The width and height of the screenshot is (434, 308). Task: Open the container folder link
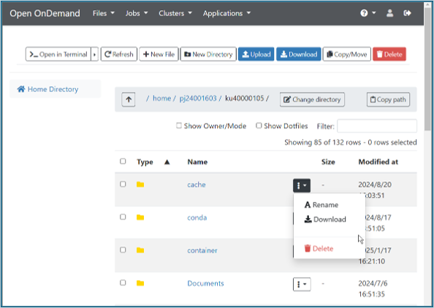[x=202, y=250]
